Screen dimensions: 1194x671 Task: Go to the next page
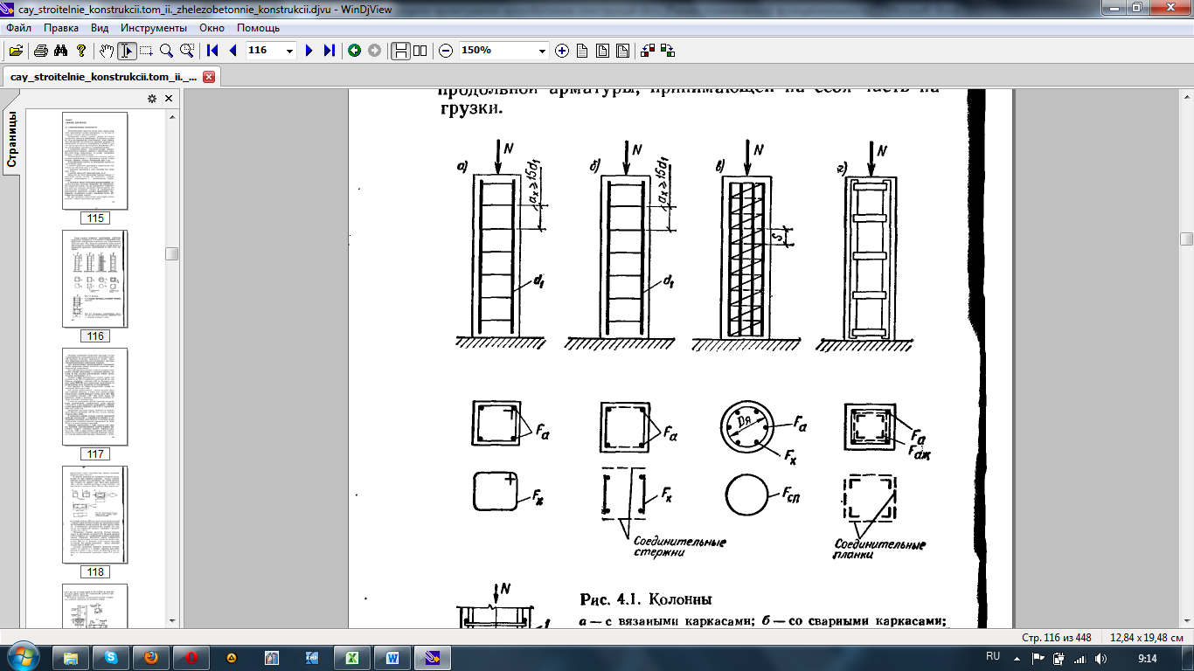pyautogui.click(x=309, y=51)
